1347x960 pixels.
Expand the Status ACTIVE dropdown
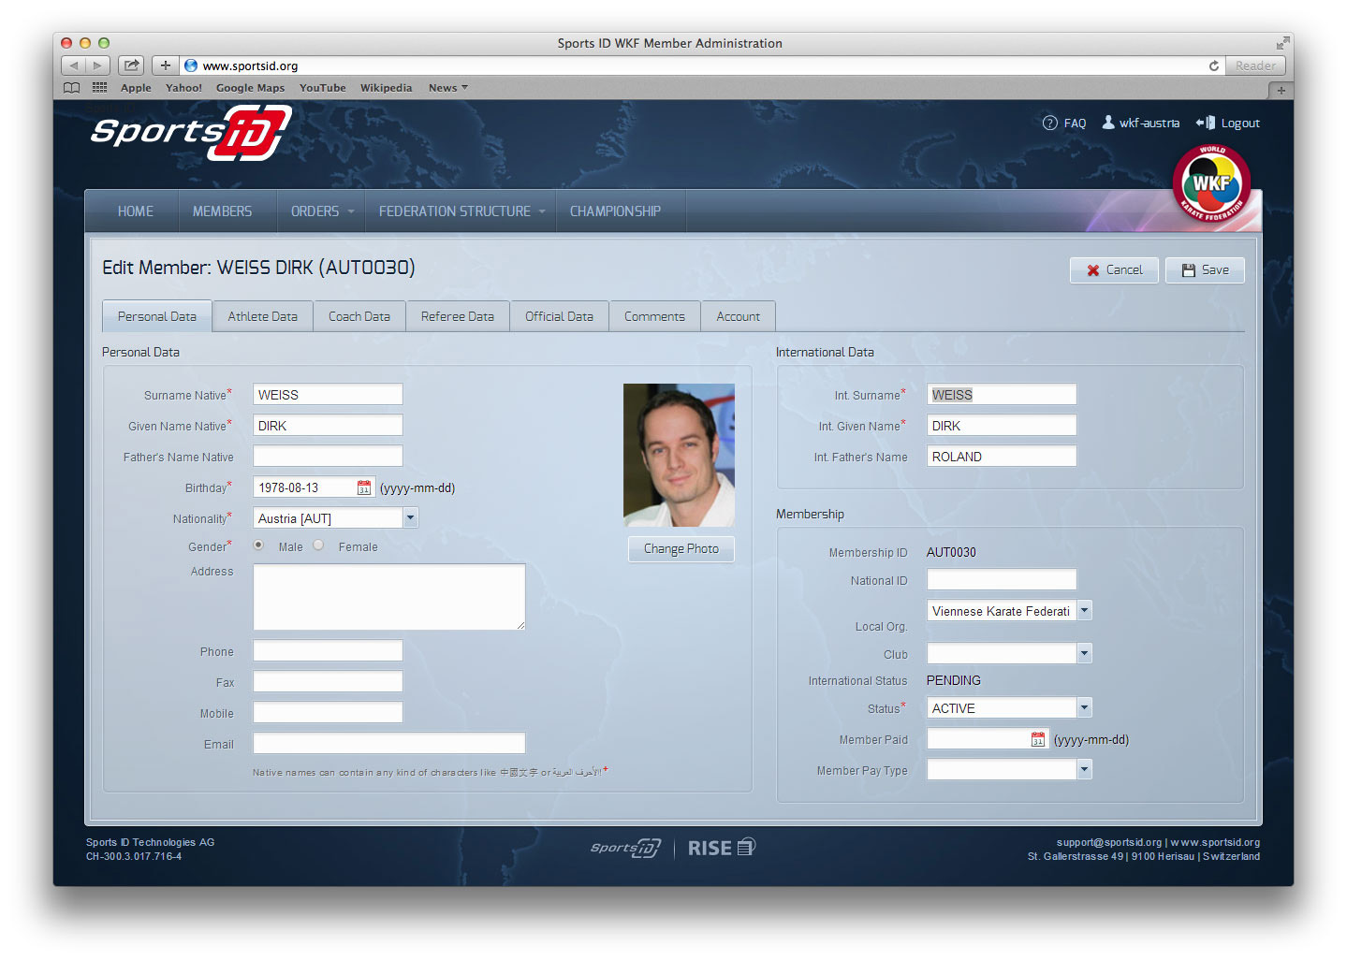[x=1084, y=707]
